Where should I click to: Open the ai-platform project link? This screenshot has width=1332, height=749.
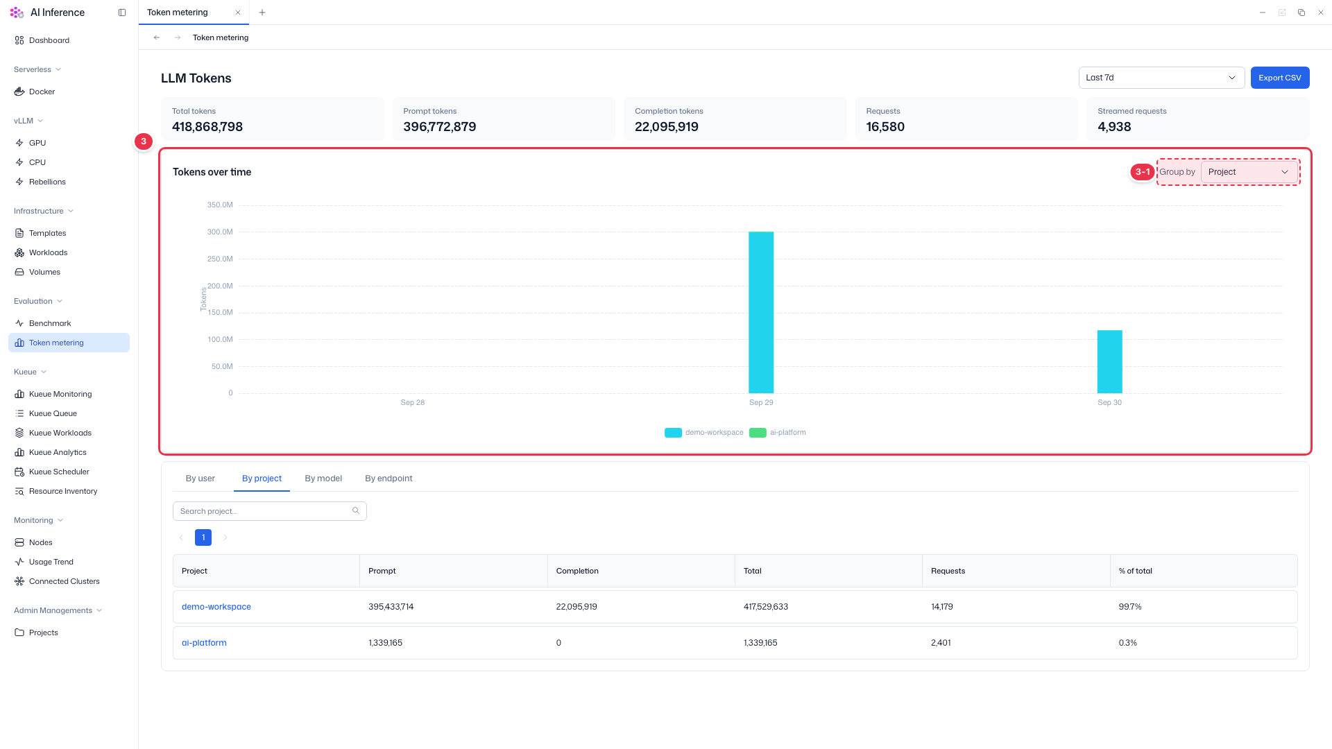pyautogui.click(x=204, y=643)
